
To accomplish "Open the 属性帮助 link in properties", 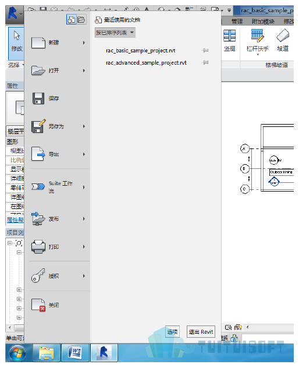I will [x=15, y=220].
